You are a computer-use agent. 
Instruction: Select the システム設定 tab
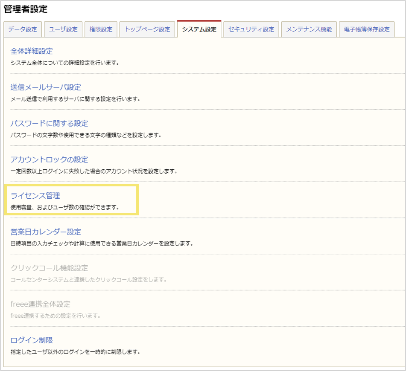199,29
